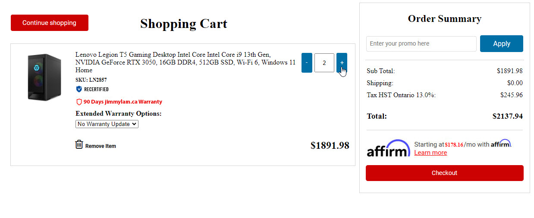The width and height of the screenshot is (534, 218).
Task: Decrease quantity with the minus button
Action: (x=307, y=63)
